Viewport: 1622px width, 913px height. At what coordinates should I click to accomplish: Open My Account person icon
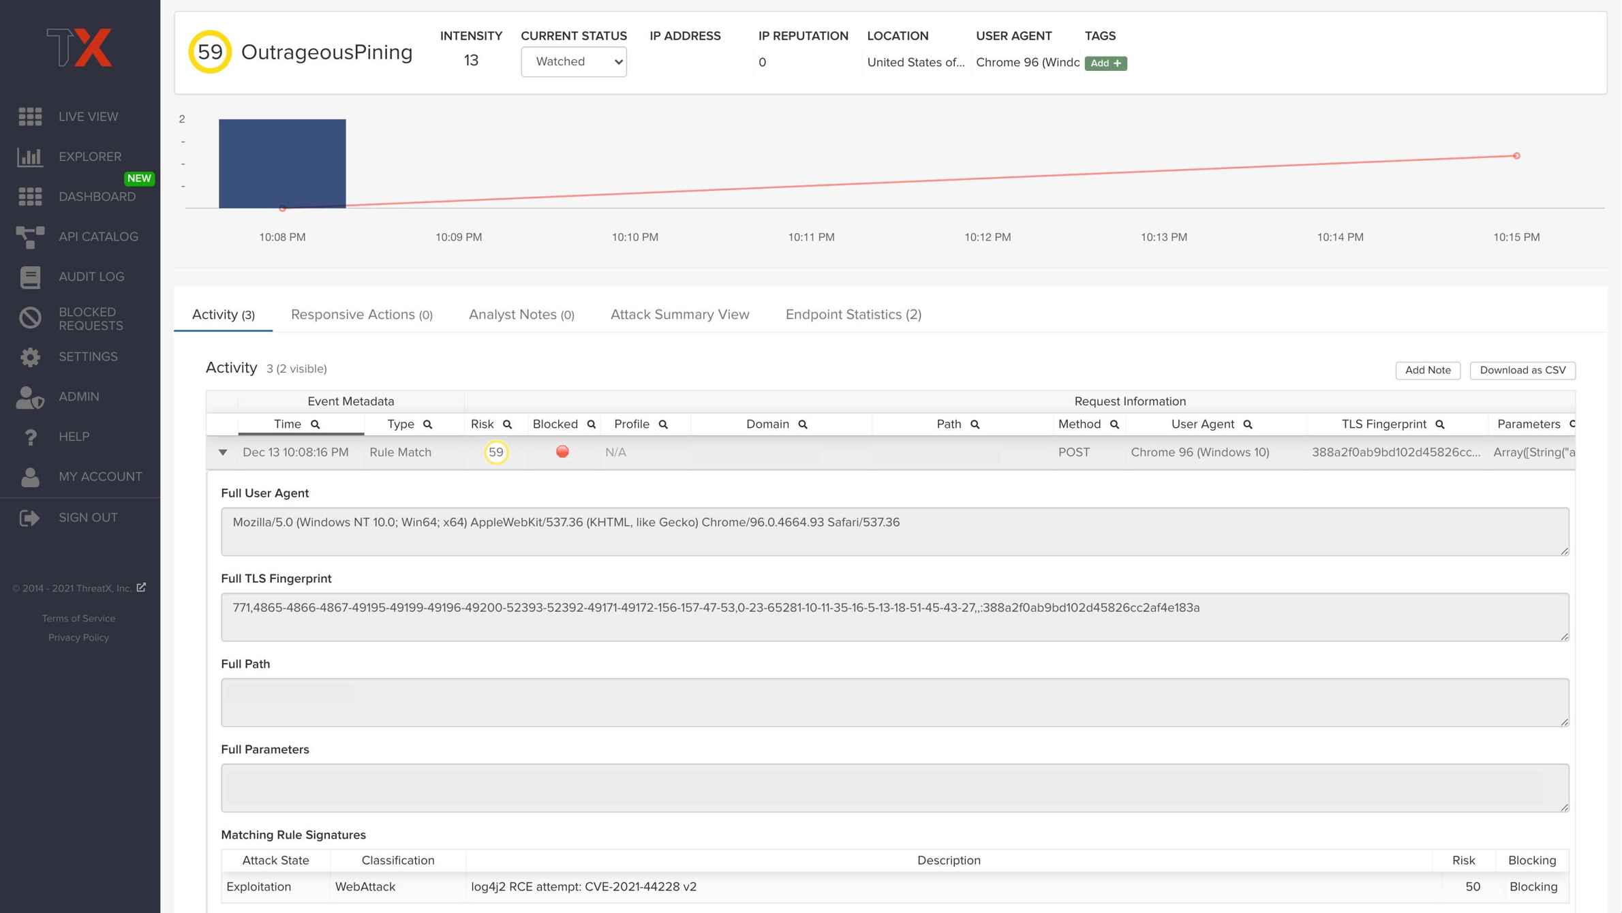[x=30, y=477]
